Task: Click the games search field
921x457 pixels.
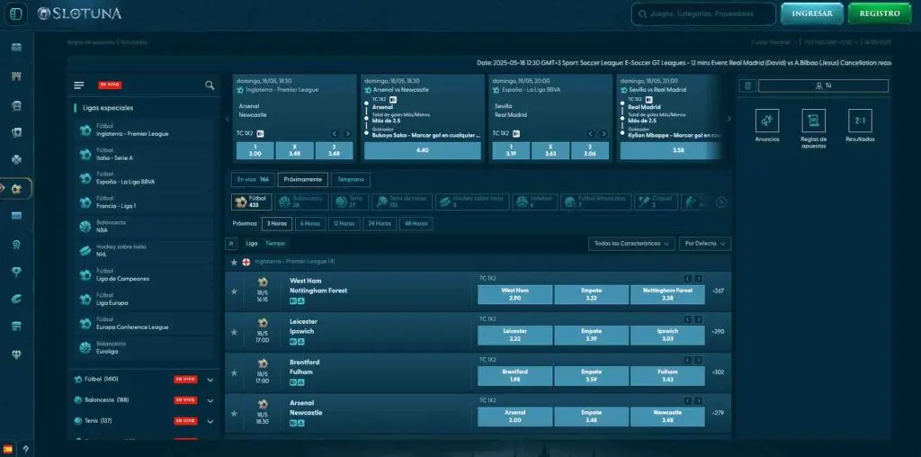Action: click(703, 14)
